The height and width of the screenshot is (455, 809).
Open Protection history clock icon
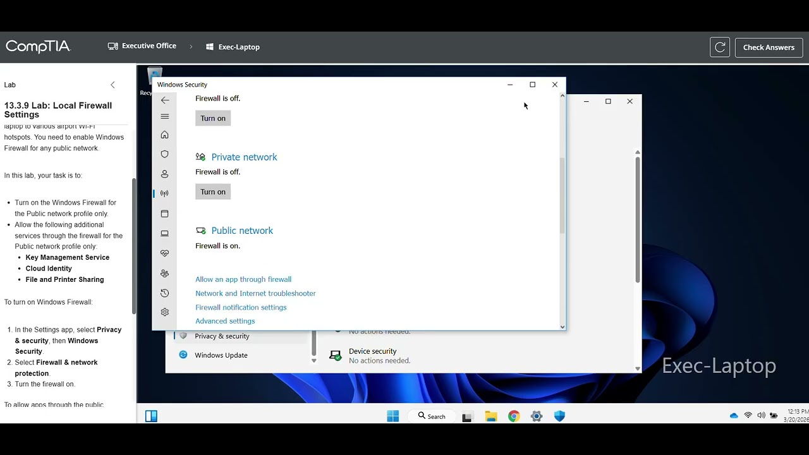click(x=164, y=293)
